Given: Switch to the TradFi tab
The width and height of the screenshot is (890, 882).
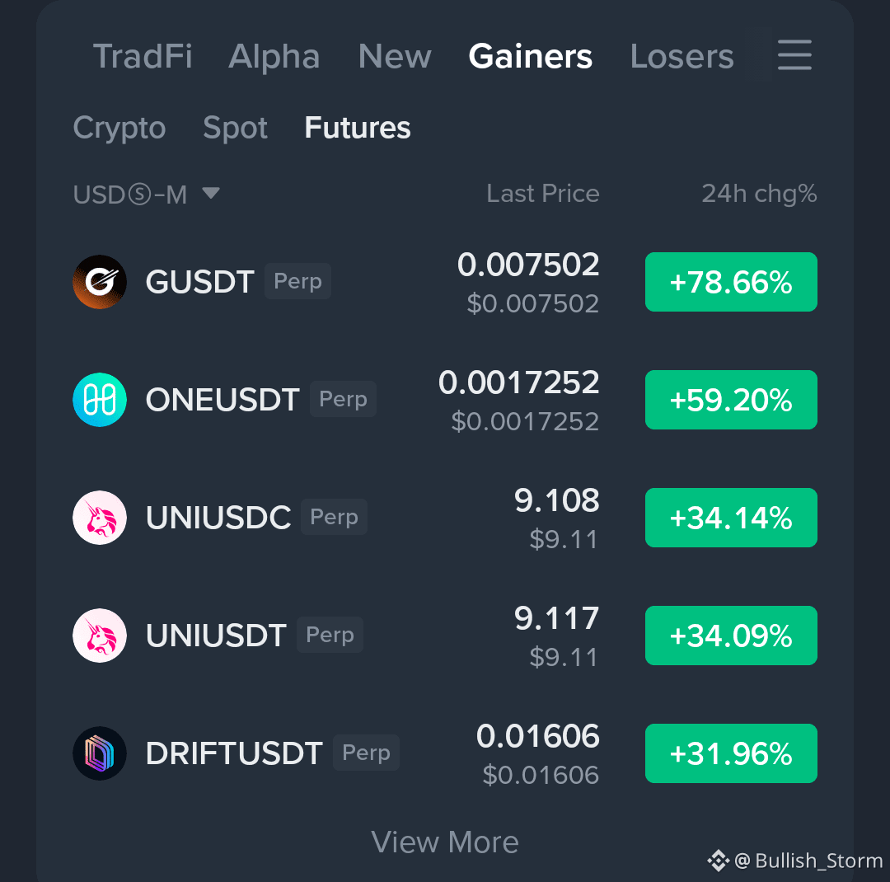Looking at the screenshot, I should [x=143, y=56].
